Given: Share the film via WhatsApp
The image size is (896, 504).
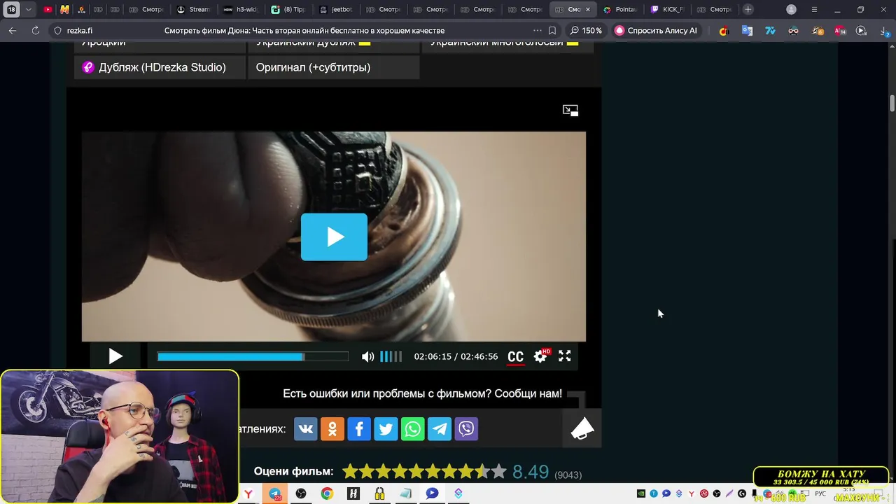Looking at the screenshot, I should [x=412, y=428].
